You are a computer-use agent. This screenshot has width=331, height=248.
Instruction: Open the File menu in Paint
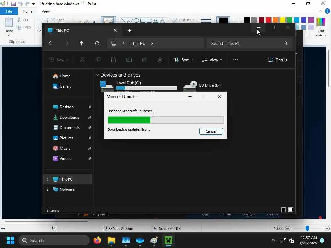coord(9,11)
